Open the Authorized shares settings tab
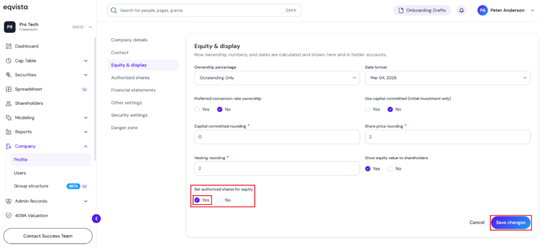542x249 pixels. (130, 77)
